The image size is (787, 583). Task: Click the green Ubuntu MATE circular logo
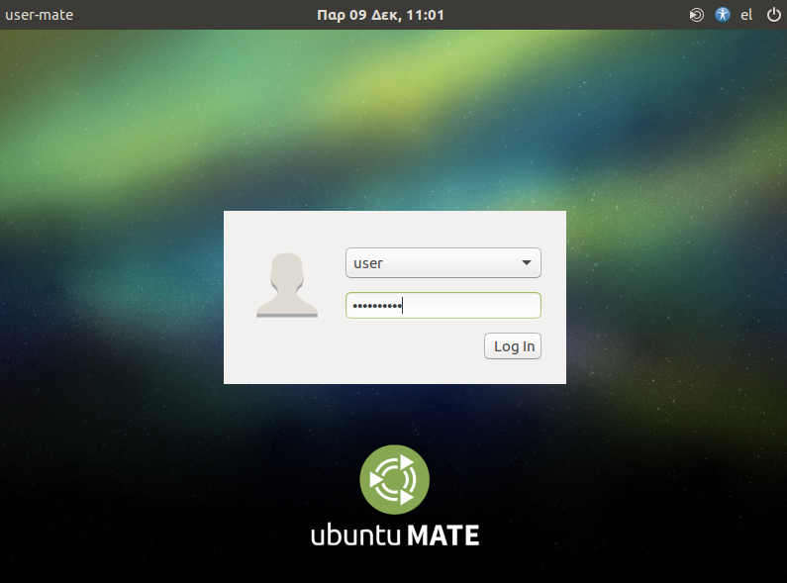tap(394, 480)
